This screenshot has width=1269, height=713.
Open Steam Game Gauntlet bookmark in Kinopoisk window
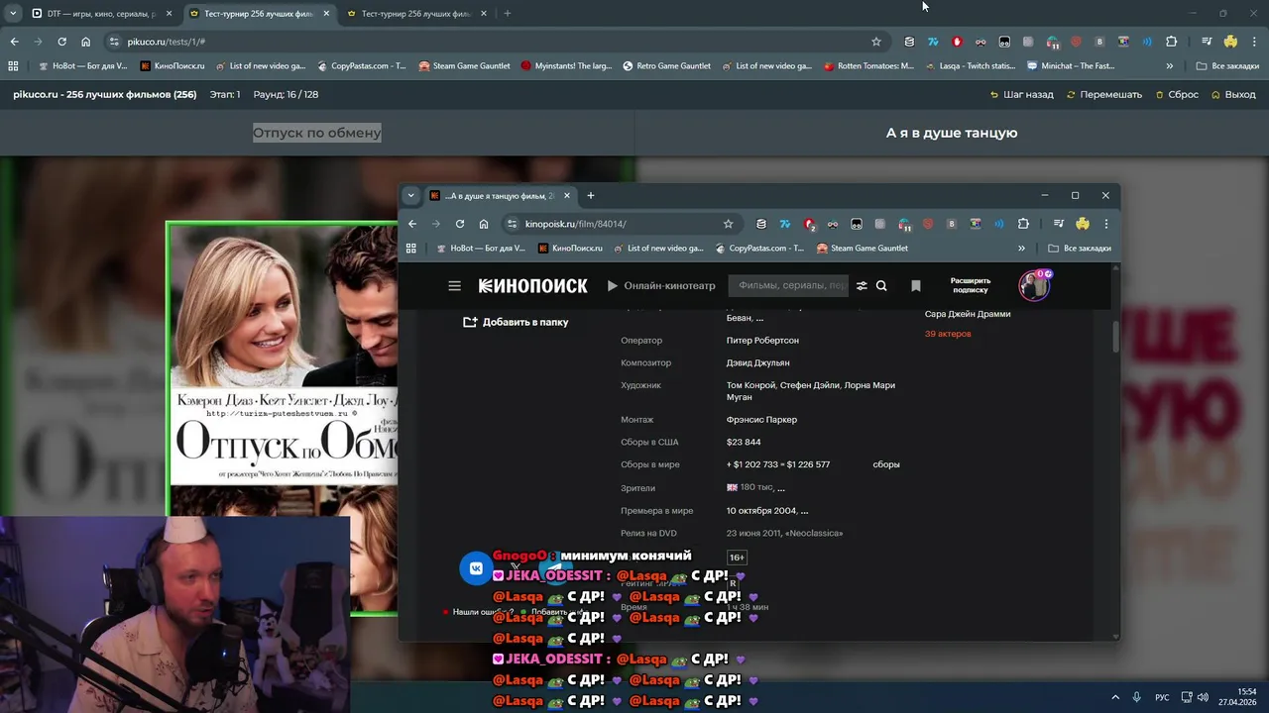click(862, 249)
